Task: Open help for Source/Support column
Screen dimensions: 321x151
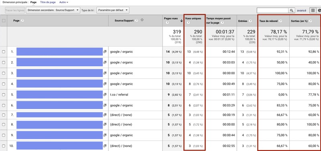Action: (x=136, y=20)
